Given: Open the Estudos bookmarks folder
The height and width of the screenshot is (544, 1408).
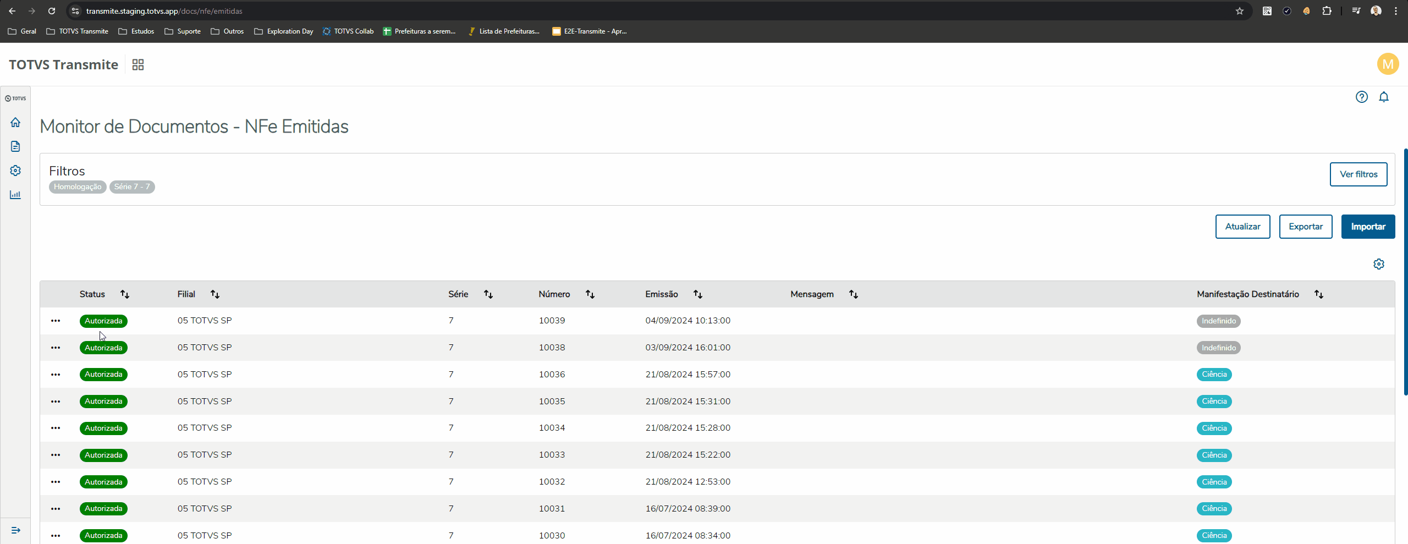Looking at the screenshot, I should [136, 31].
